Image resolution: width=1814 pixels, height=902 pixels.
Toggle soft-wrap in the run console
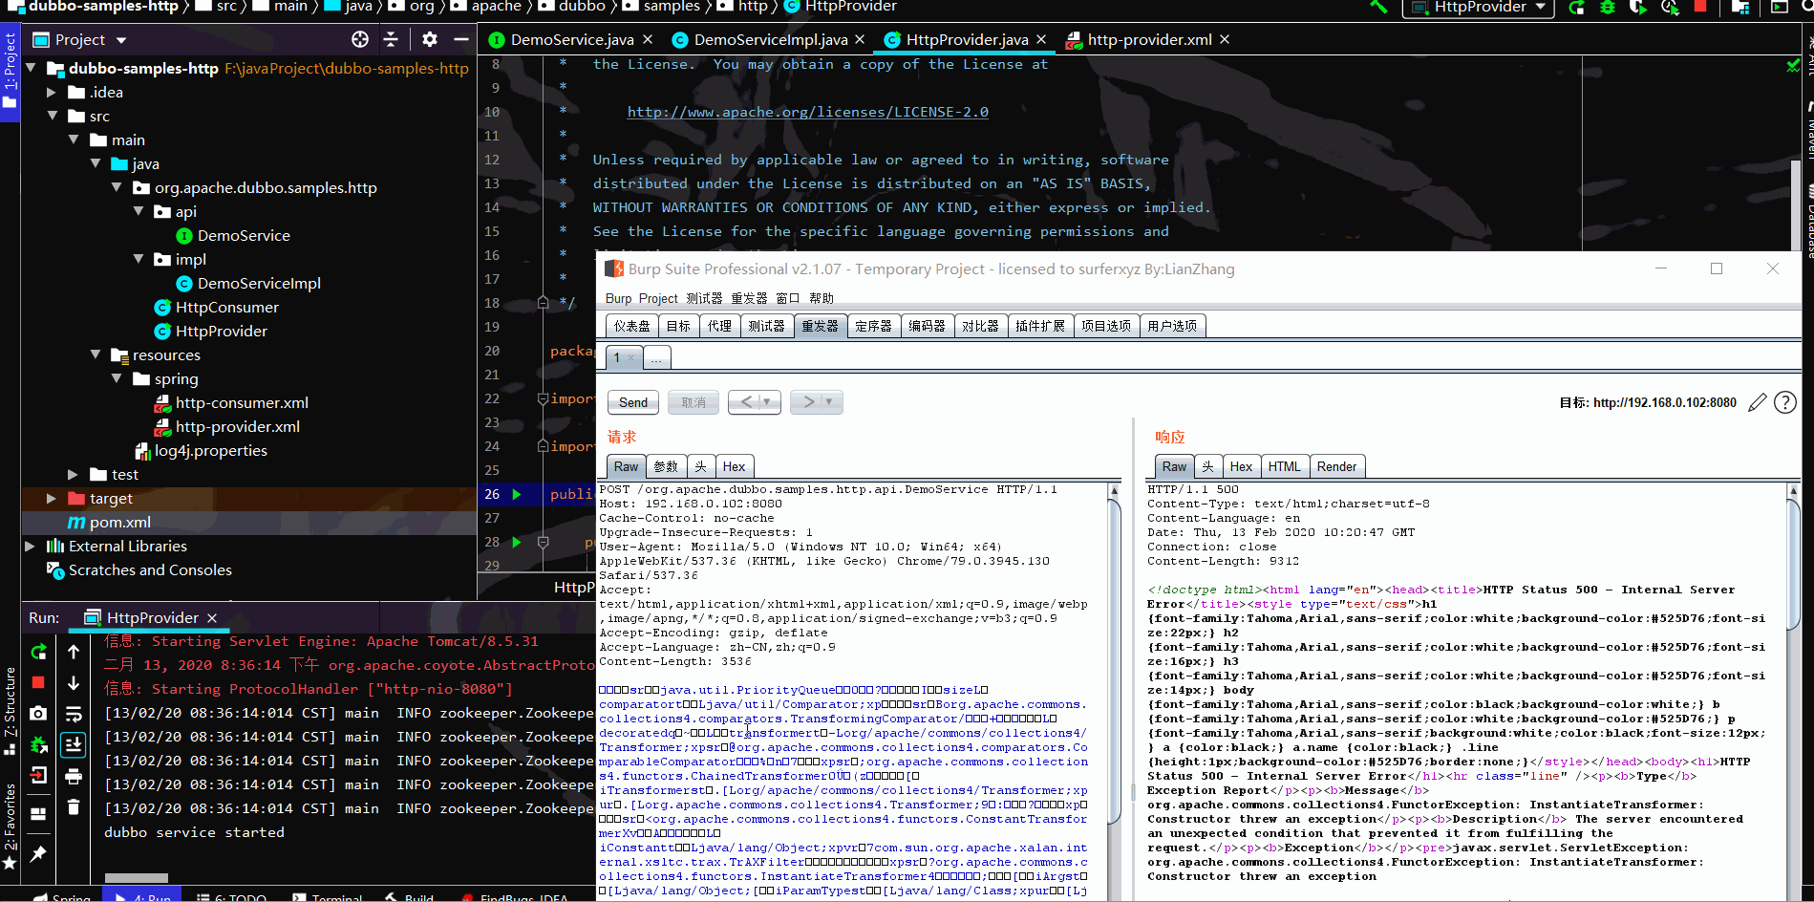point(74,713)
